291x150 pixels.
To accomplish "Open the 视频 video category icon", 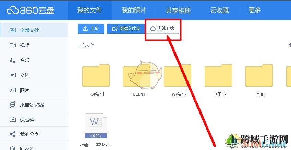I will [x=13, y=45].
